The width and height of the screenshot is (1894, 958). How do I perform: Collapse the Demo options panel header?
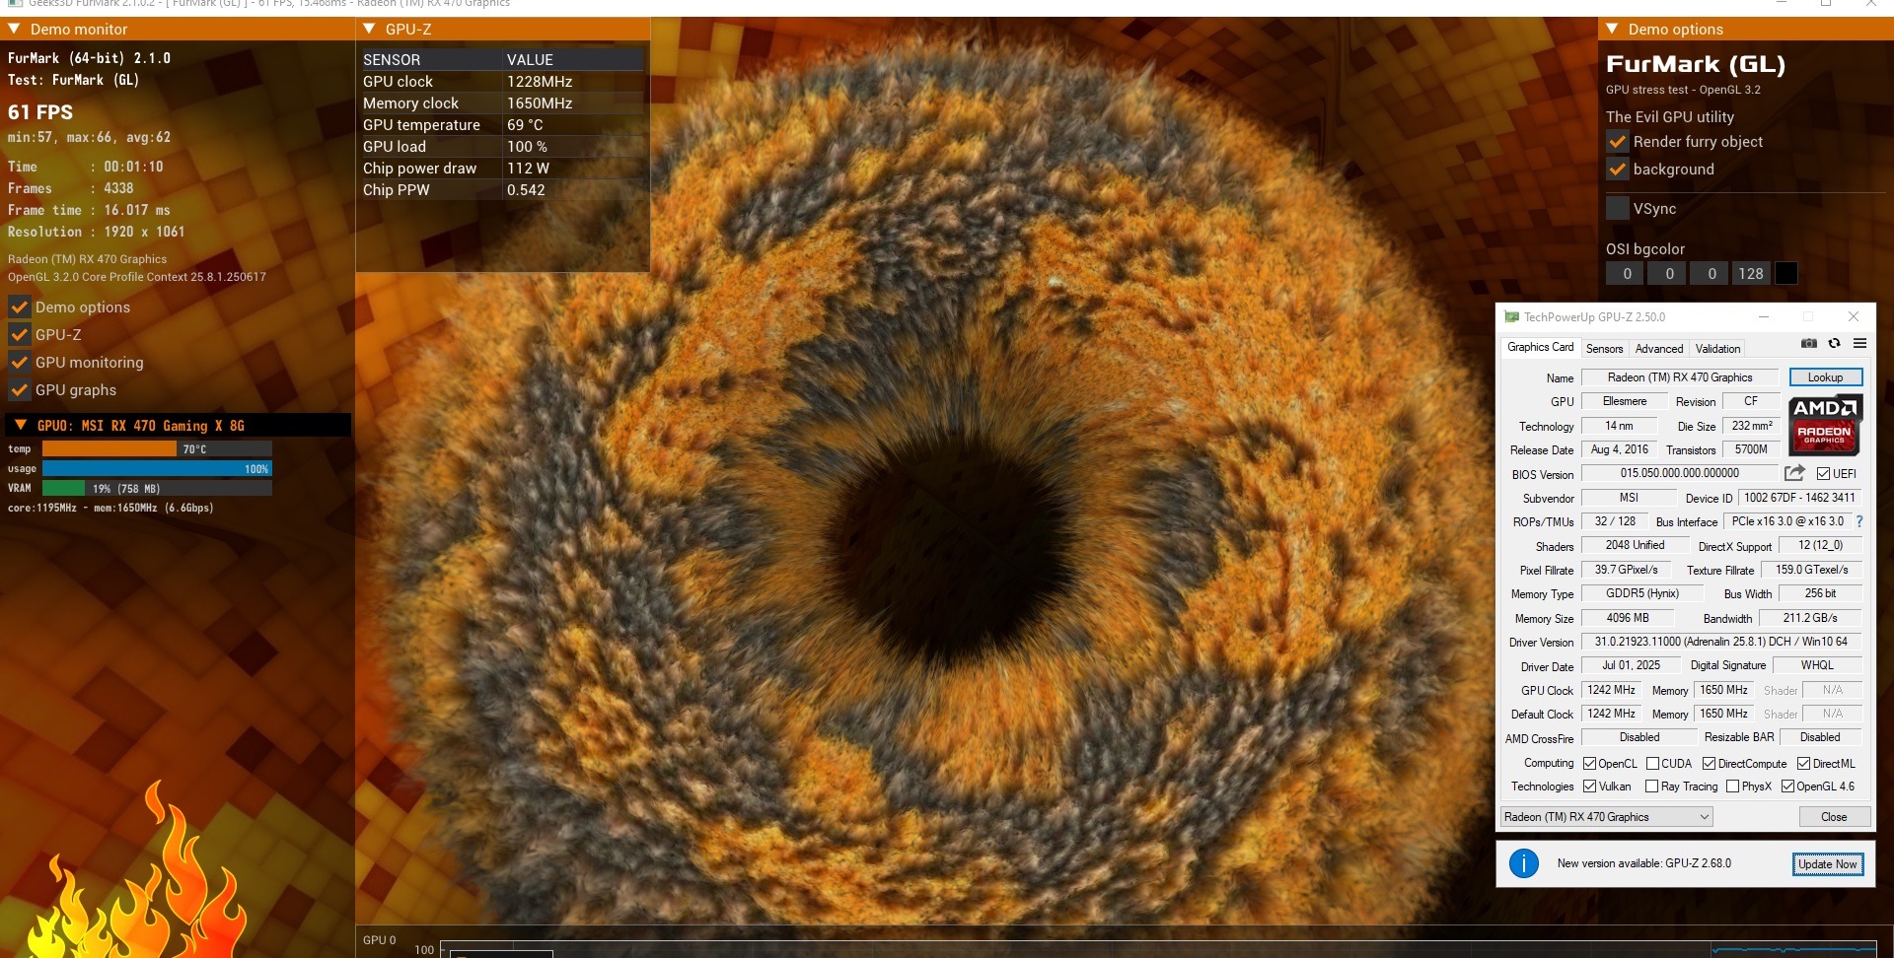point(1612,30)
